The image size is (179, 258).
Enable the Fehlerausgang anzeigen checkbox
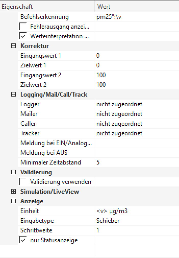pos(23,27)
